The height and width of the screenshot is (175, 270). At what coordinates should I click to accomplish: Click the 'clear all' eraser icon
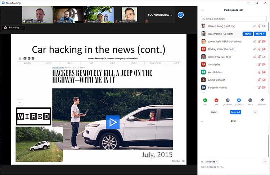tap(262, 100)
